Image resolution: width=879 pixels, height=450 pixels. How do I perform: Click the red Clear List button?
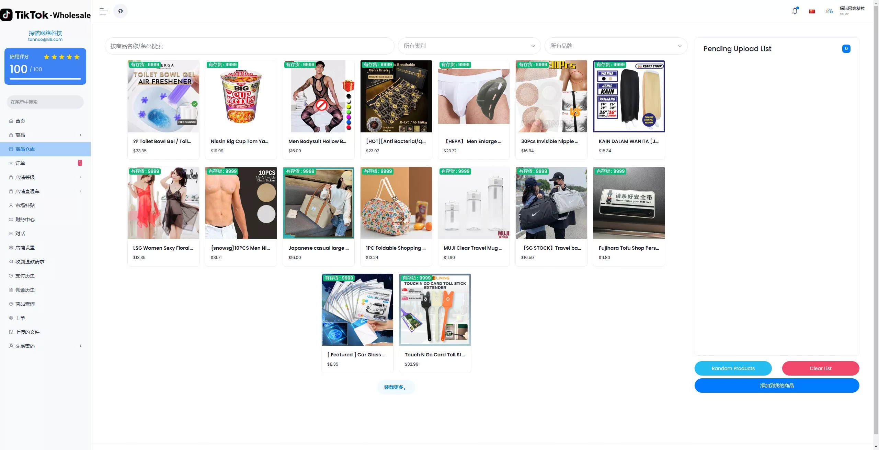tap(821, 368)
